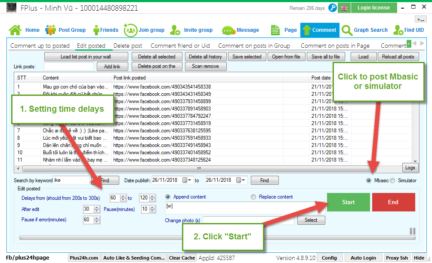Increase the delay-from value 60 stepper

tap(123, 196)
